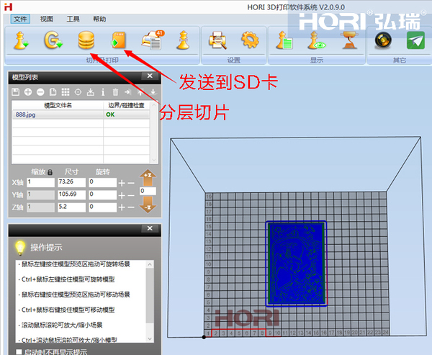This screenshot has width=432, height=355.
Task: Click the chess piece with eye icon
Action: pos(316,40)
